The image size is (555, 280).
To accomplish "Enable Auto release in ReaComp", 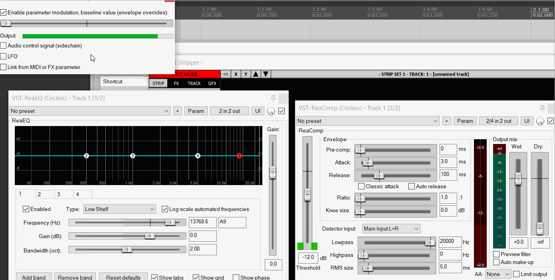I will pos(412,186).
